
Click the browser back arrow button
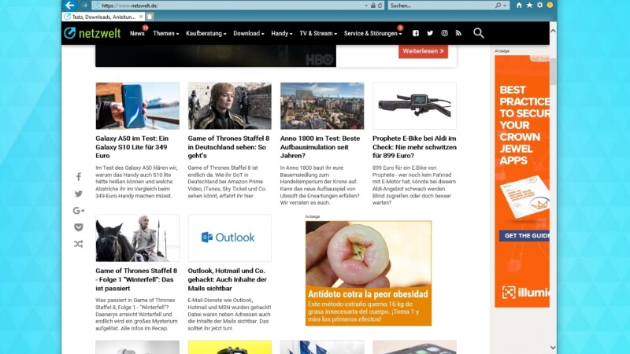[69, 6]
